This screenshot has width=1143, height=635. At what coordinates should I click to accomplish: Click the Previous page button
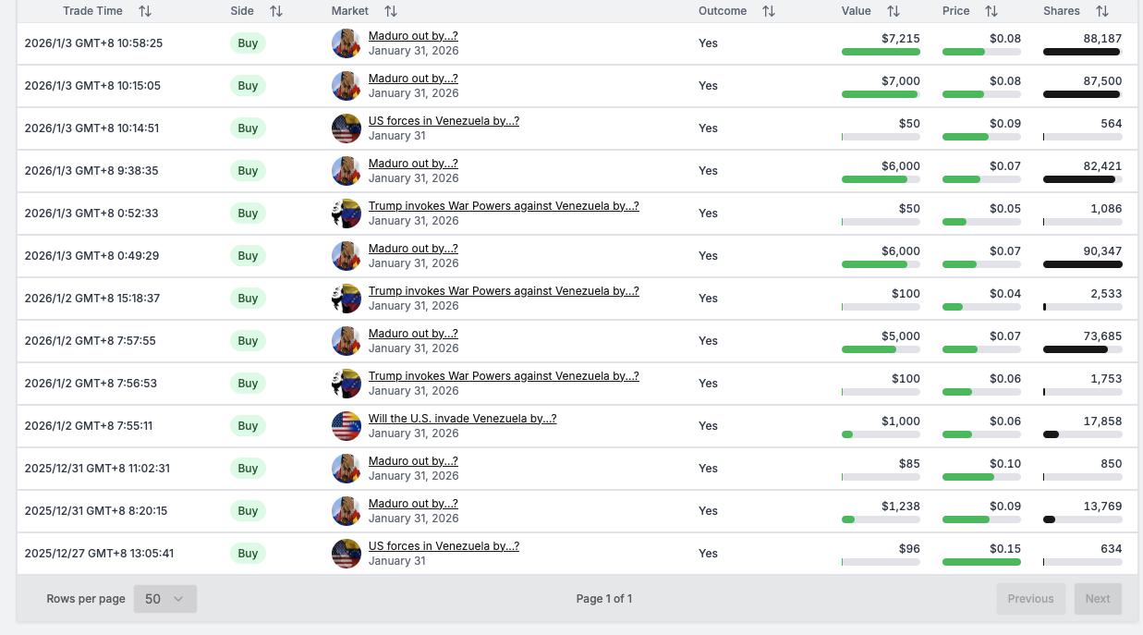pos(1030,599)
